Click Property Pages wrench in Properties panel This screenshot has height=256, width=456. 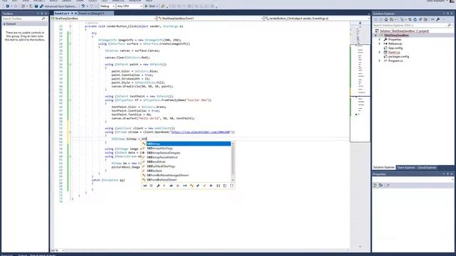pyautogui.click(x=388, y=185)
